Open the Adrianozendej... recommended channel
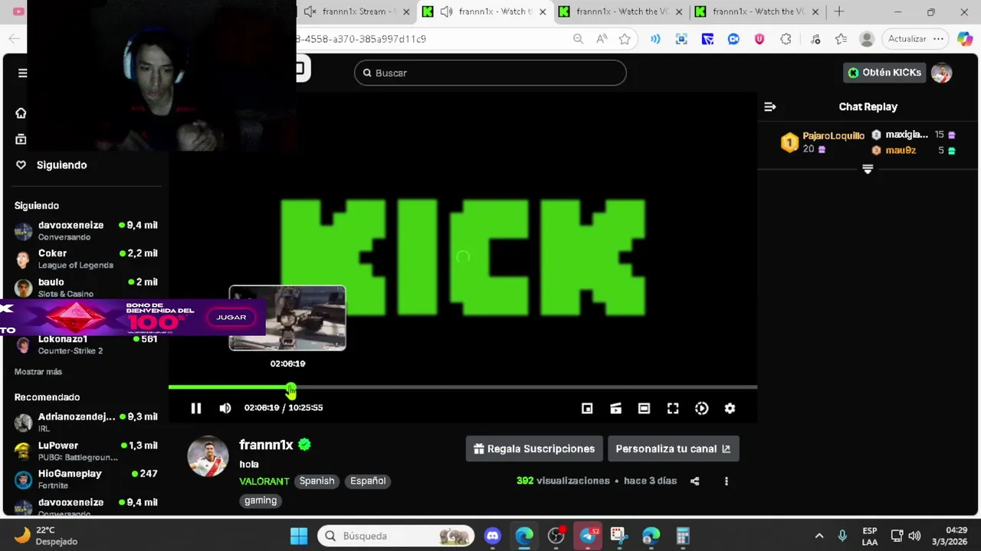 tap(86, 422)
